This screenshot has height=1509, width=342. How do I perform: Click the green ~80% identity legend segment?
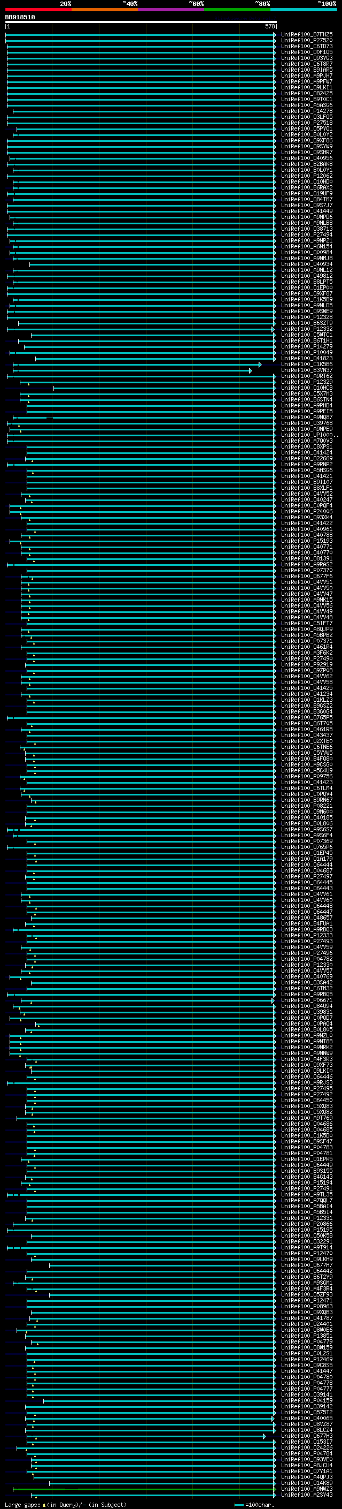pos(237,10)
